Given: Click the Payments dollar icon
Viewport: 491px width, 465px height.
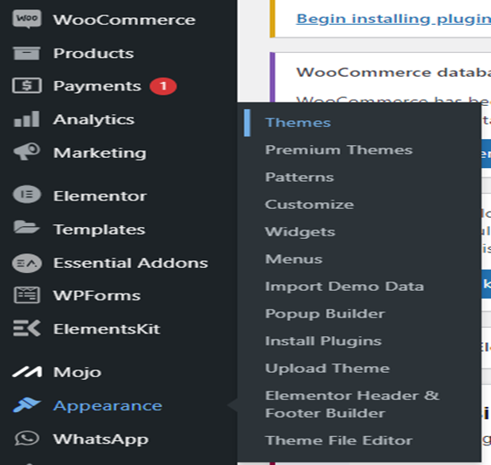Looking at the screenshot, I should (x=26, y=85).
